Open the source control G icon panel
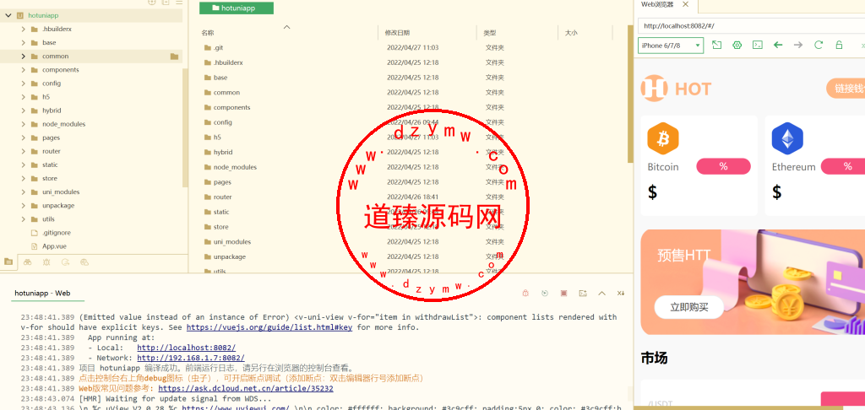Screen dimensions: 865x410 [65, 262]
